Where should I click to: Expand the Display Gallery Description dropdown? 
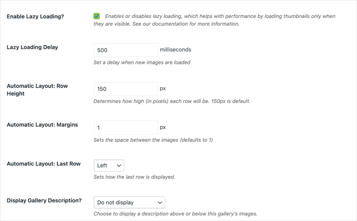[x=129, y=202]
